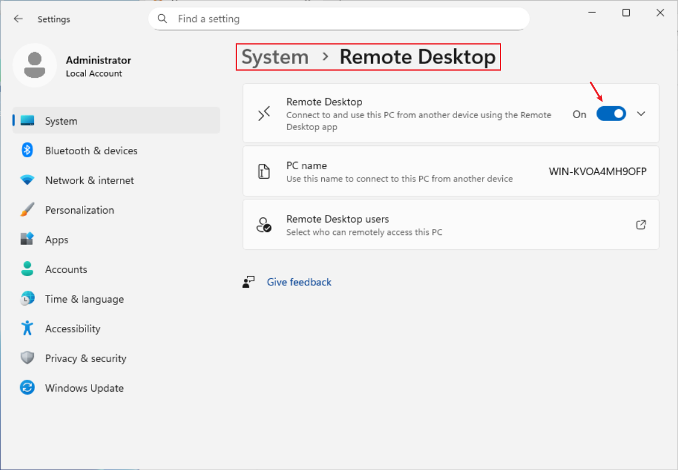Image resolution: width=678 pixels, height=470 pixels.
Task: Expand the Remote Desktop options chevron
Action: tap(641, 114)
